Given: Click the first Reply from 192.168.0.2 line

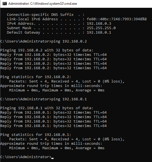Looking at the screenshot, I should click(54, 55).
